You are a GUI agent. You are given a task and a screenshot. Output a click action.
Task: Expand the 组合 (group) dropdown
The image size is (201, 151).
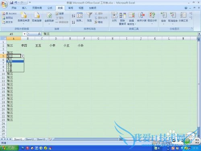(x=164, y=24)
